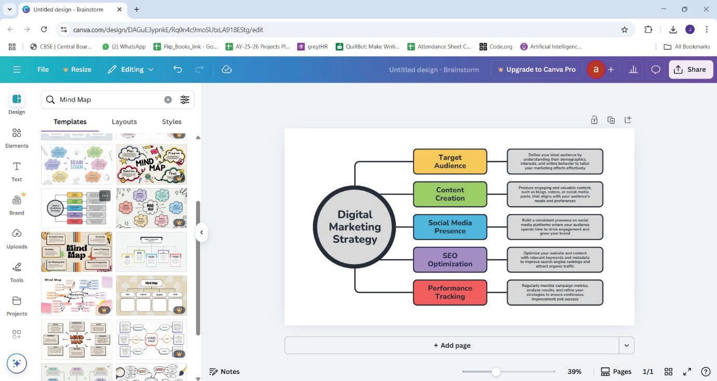The height and width of the screenshot is (381, 717).
Task: Open the Apps grid icon in sidebar
Action: coord(17,334)
